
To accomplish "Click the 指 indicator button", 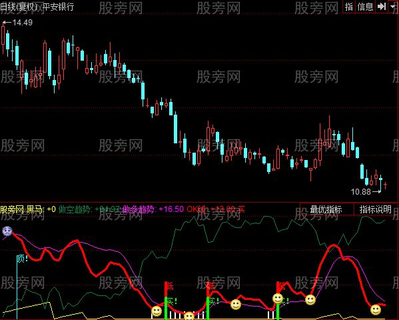I will tap(349, 7).
